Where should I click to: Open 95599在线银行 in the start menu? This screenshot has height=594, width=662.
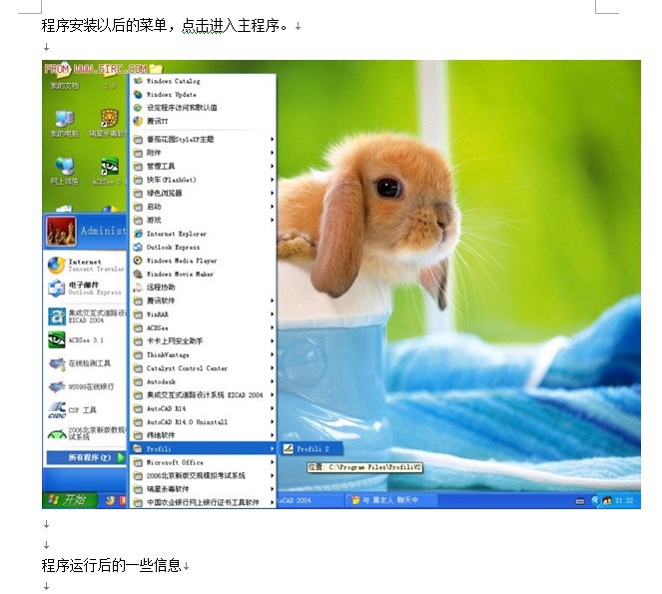click(85, 386)
